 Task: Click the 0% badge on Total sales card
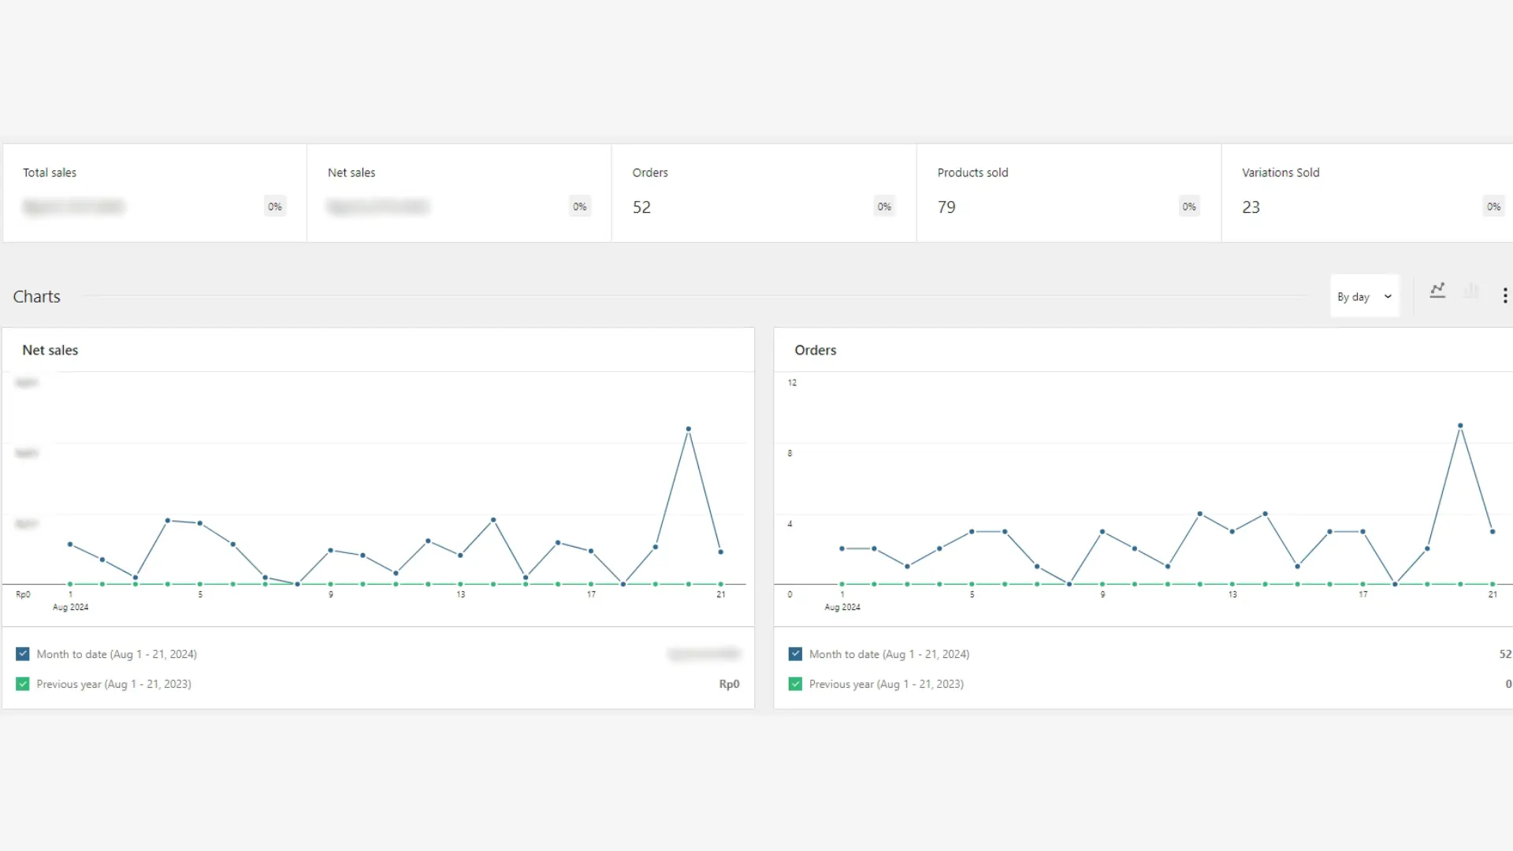pyautogui.click(x=274, y=206)
